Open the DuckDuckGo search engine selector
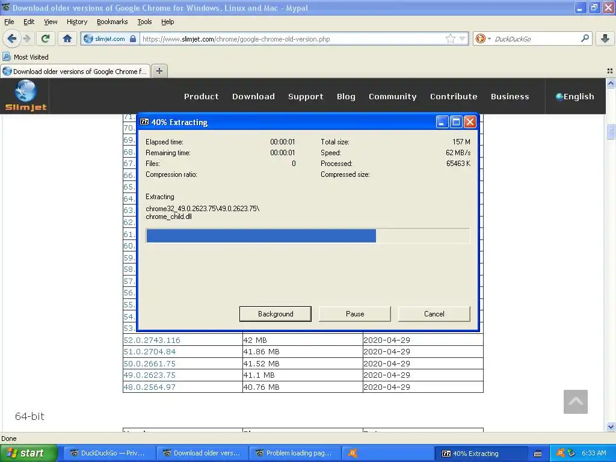616x462 pixels. 483,38
